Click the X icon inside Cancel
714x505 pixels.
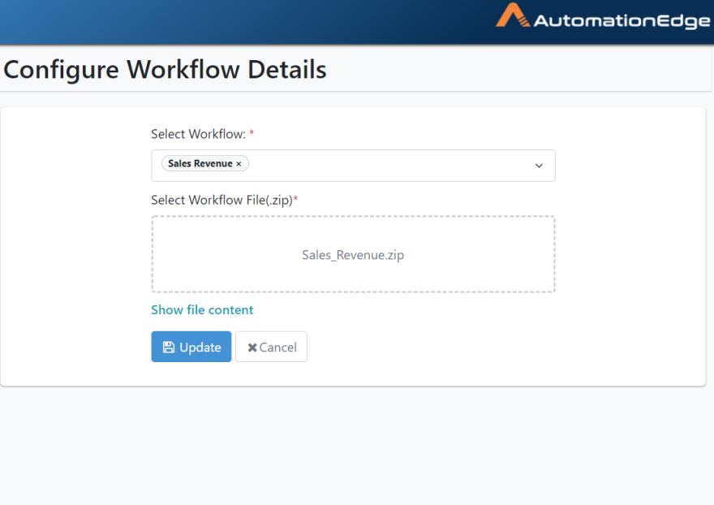[x=252, y=347]
